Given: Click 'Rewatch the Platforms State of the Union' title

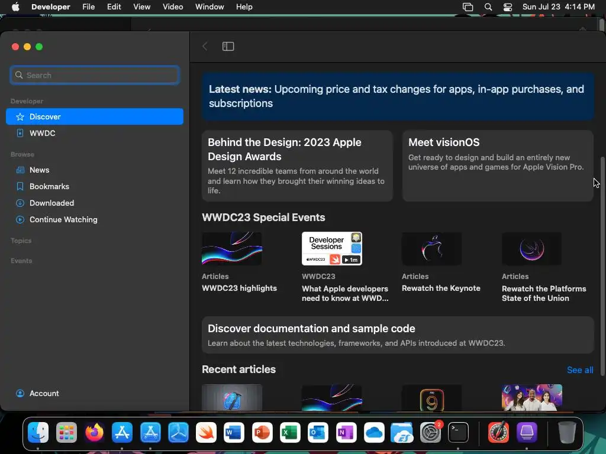Looking at the screenshot, I should pyautogui.click(x=544, y=293).
